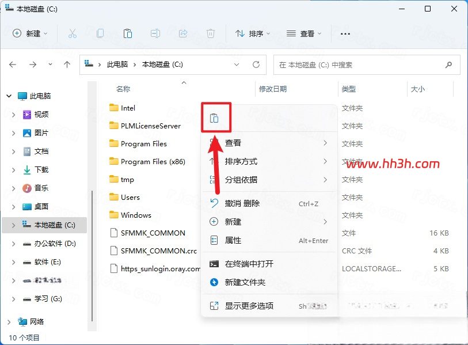Choose 撤消 删除 in context menu
468x345 pixels.
tap(269, 203)
